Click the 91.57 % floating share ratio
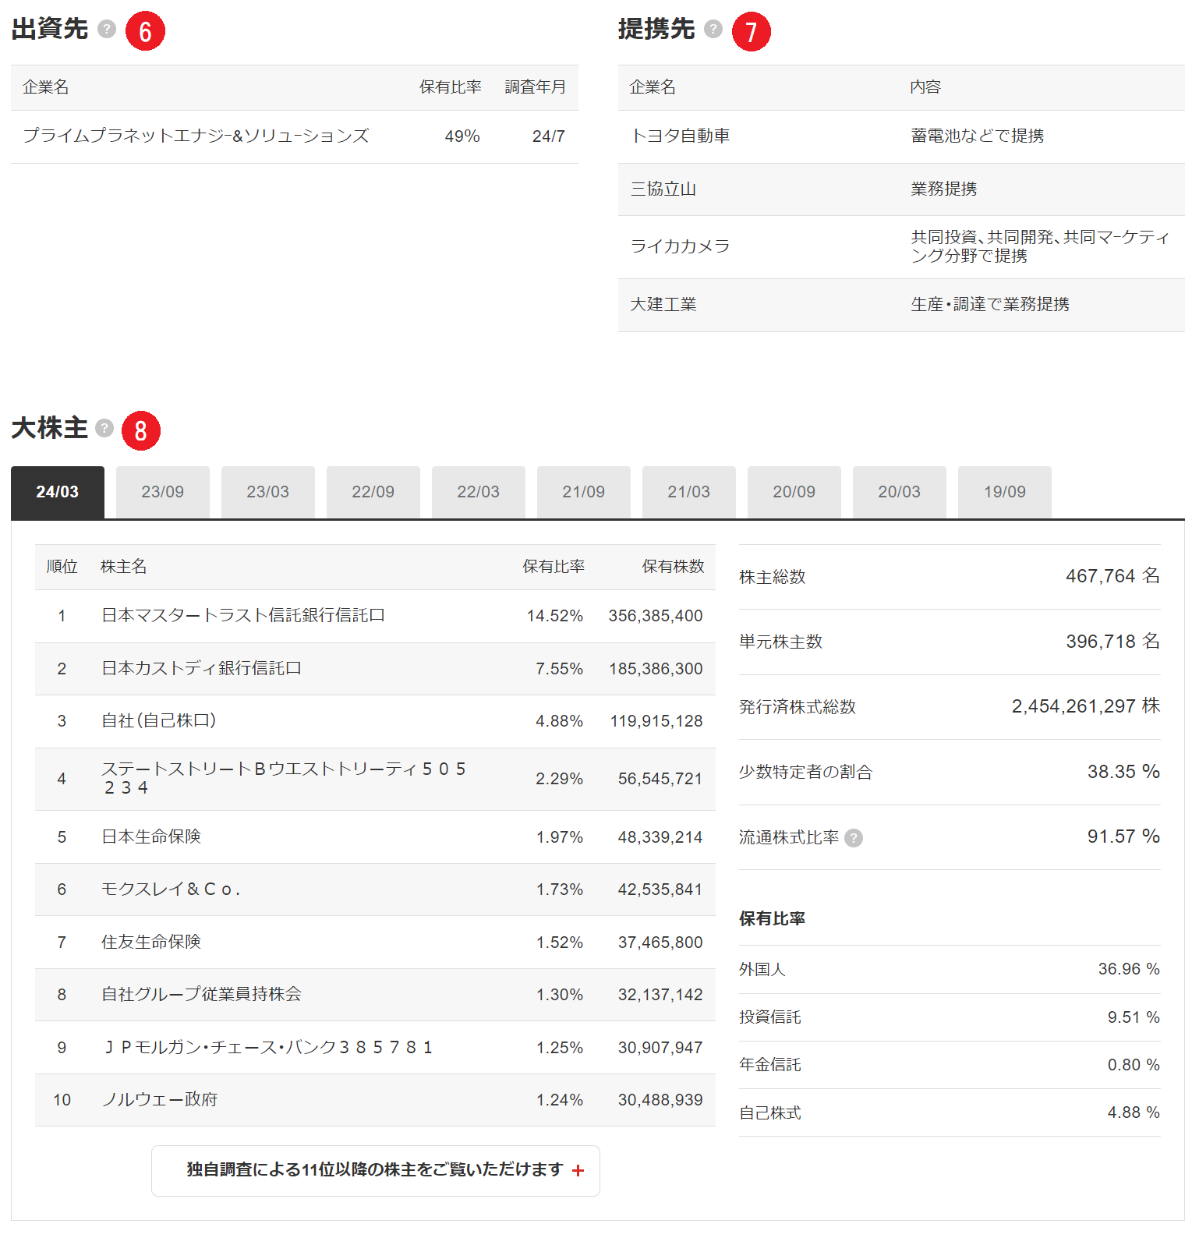Screen dimensions: 1192x1245 point(1123,836)
